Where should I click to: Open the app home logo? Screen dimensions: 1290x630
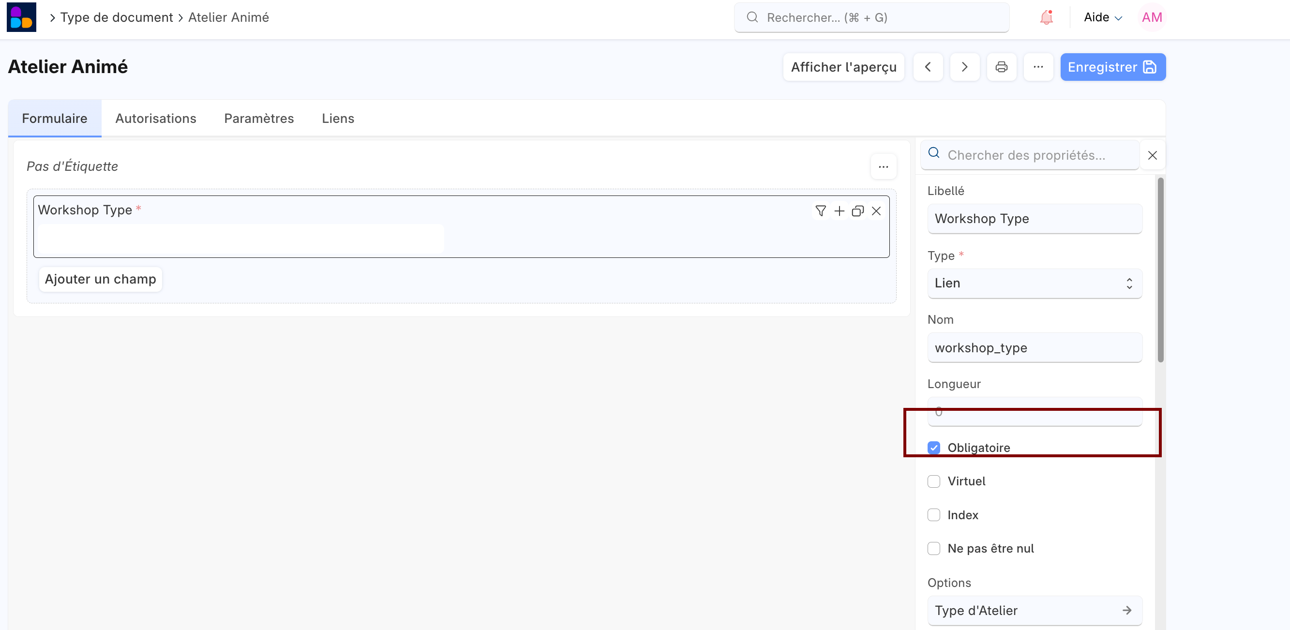click(22, 17)
